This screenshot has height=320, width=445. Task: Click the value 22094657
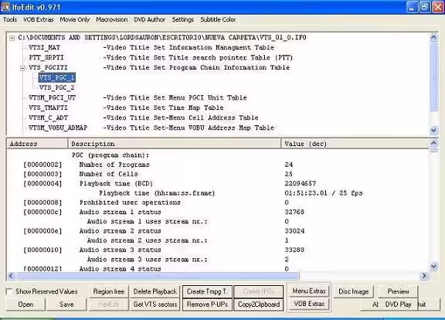[301, 184]
